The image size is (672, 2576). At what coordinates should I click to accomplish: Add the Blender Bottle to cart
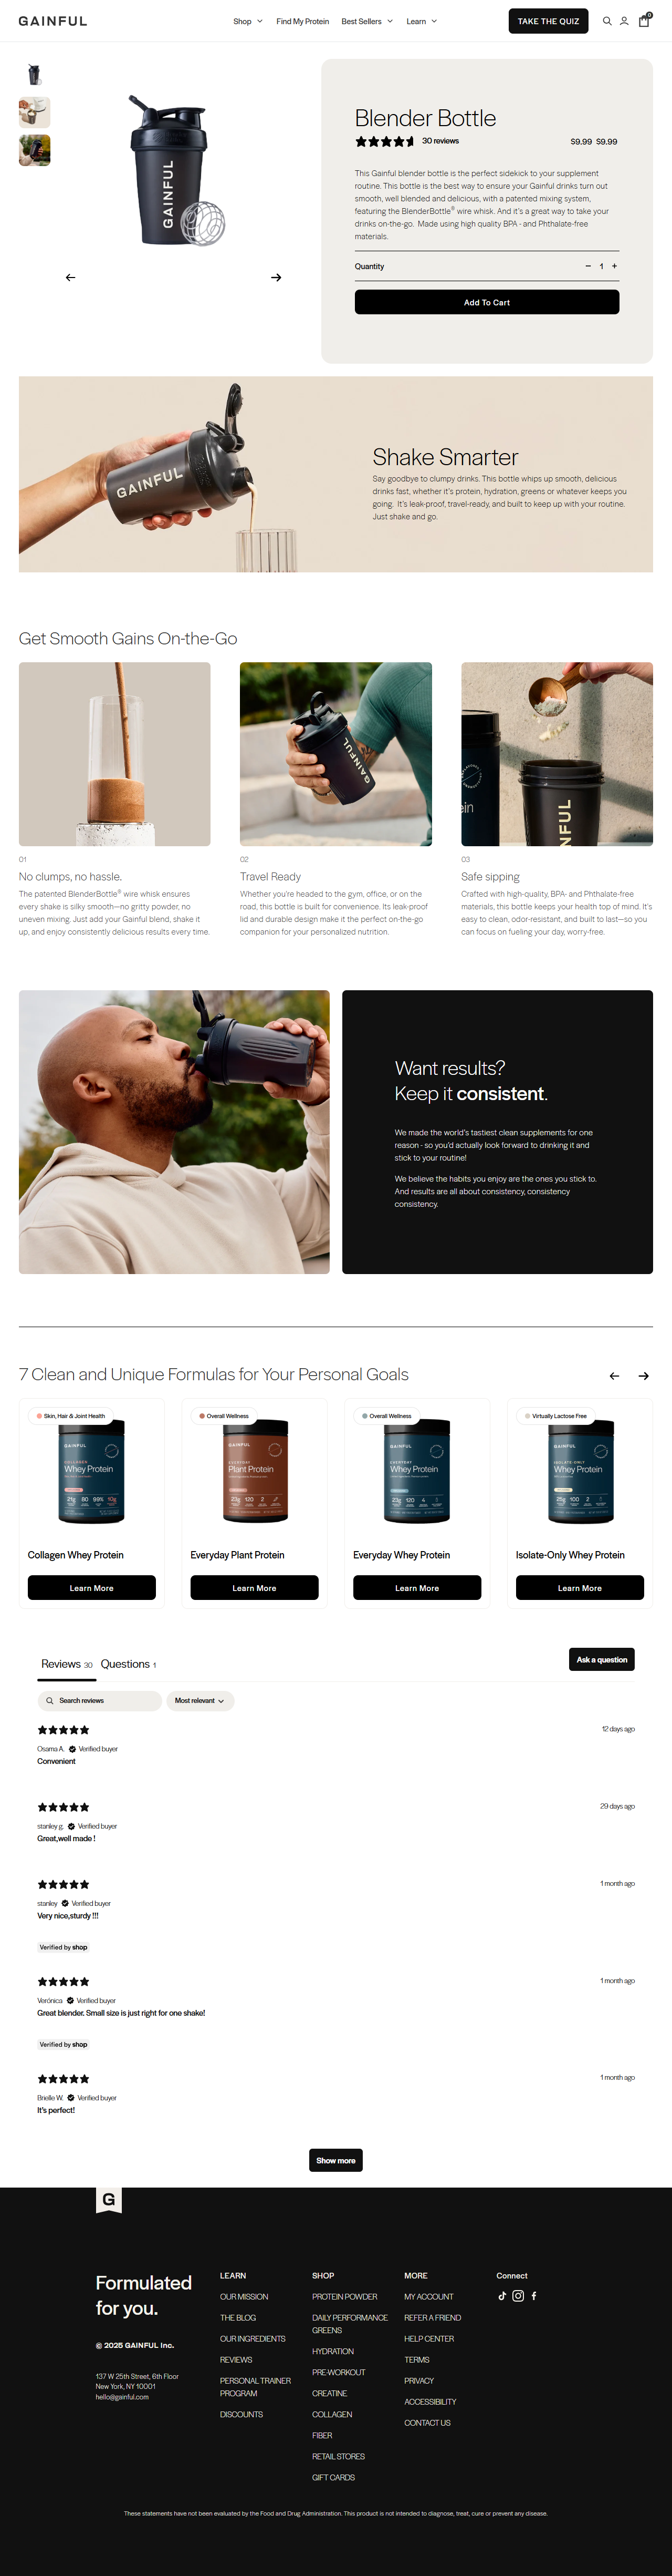click(486, 302)
